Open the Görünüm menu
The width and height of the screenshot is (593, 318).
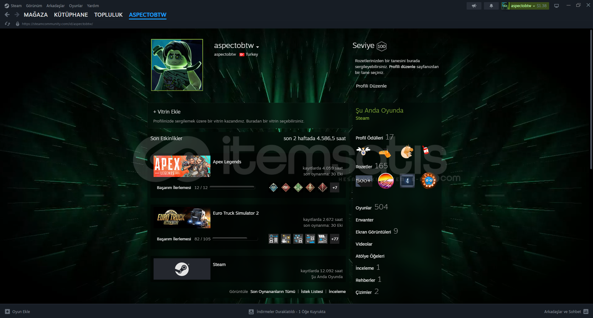34,6
